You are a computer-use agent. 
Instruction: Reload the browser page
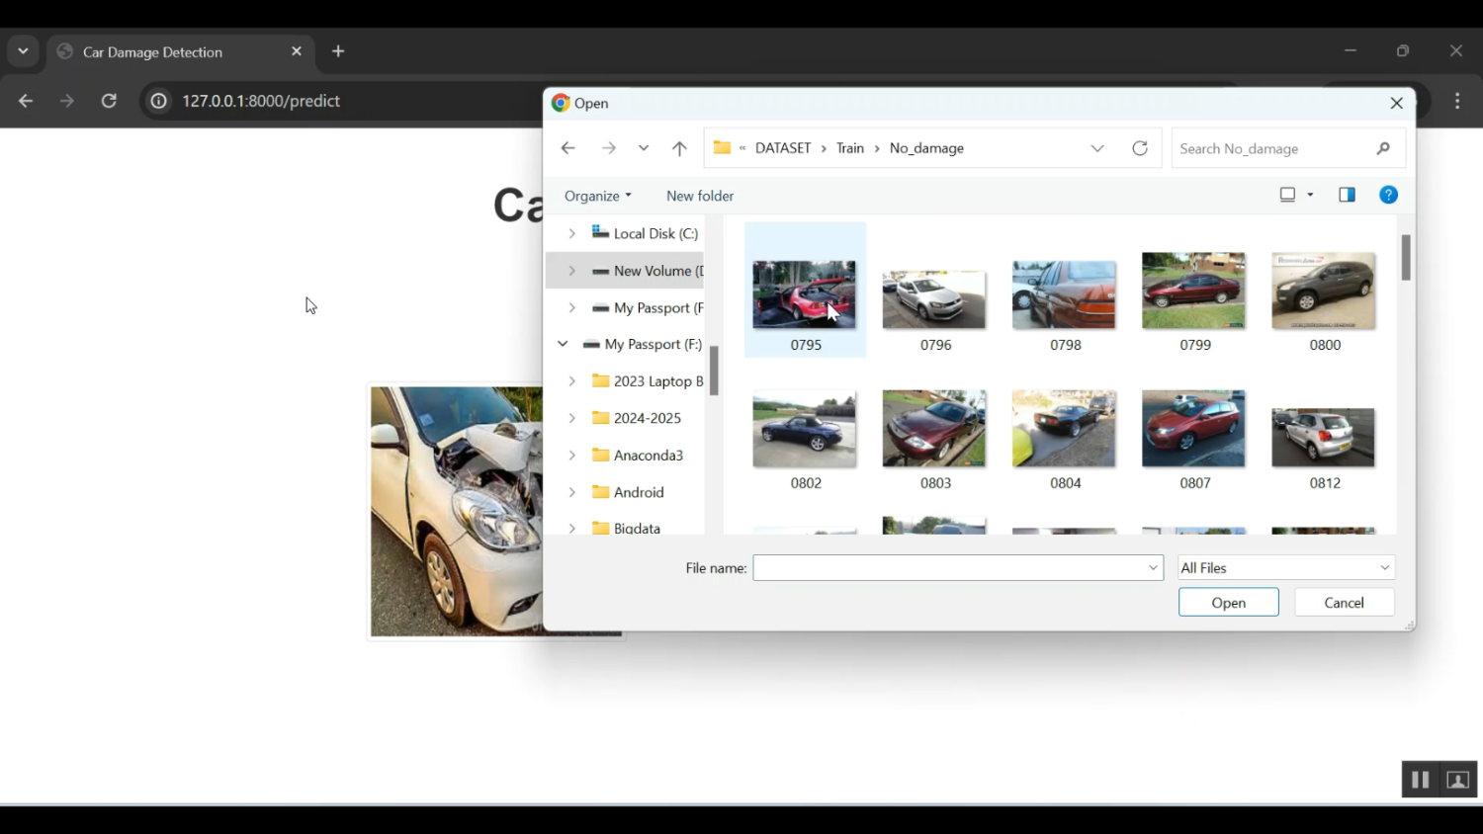tap(109, 101)
